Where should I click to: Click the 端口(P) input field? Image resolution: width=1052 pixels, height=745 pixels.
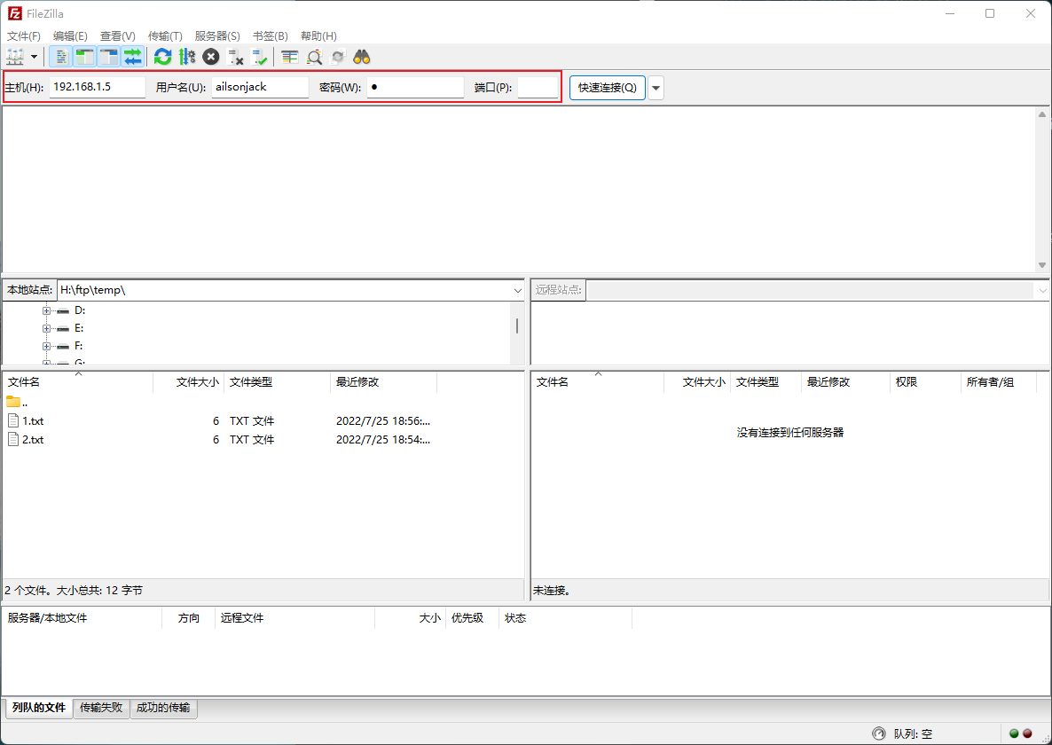(538, 88)
